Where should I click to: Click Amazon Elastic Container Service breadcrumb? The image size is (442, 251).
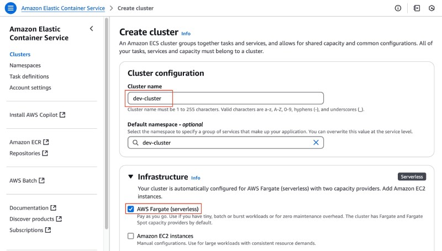pos(63,8)
